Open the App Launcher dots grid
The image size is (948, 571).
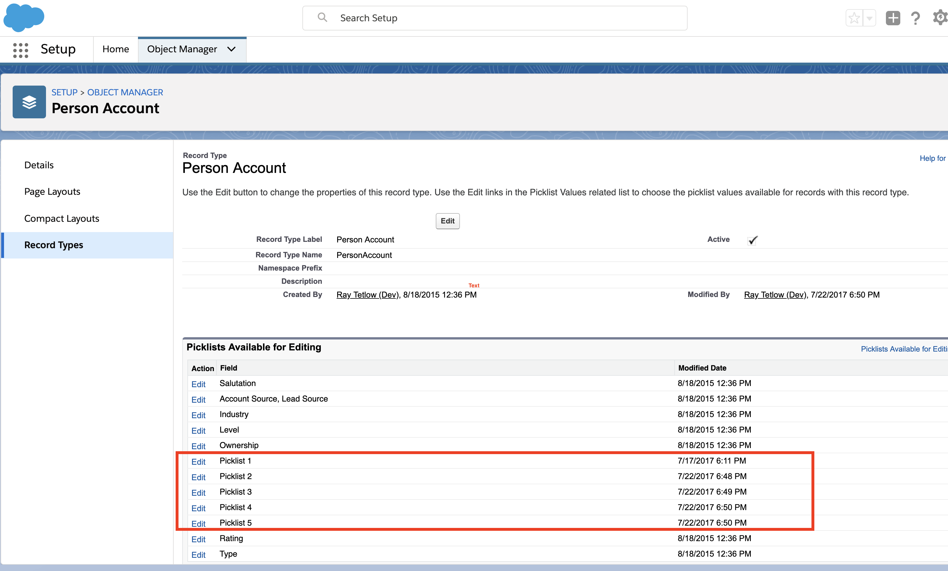[21, 50]
